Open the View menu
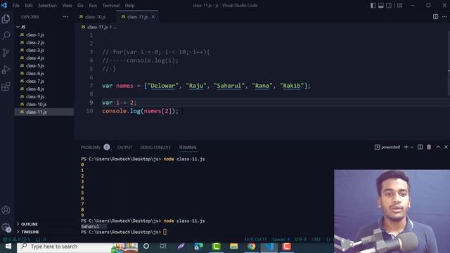This screenshot has height=253, width=450. (67, 6)
